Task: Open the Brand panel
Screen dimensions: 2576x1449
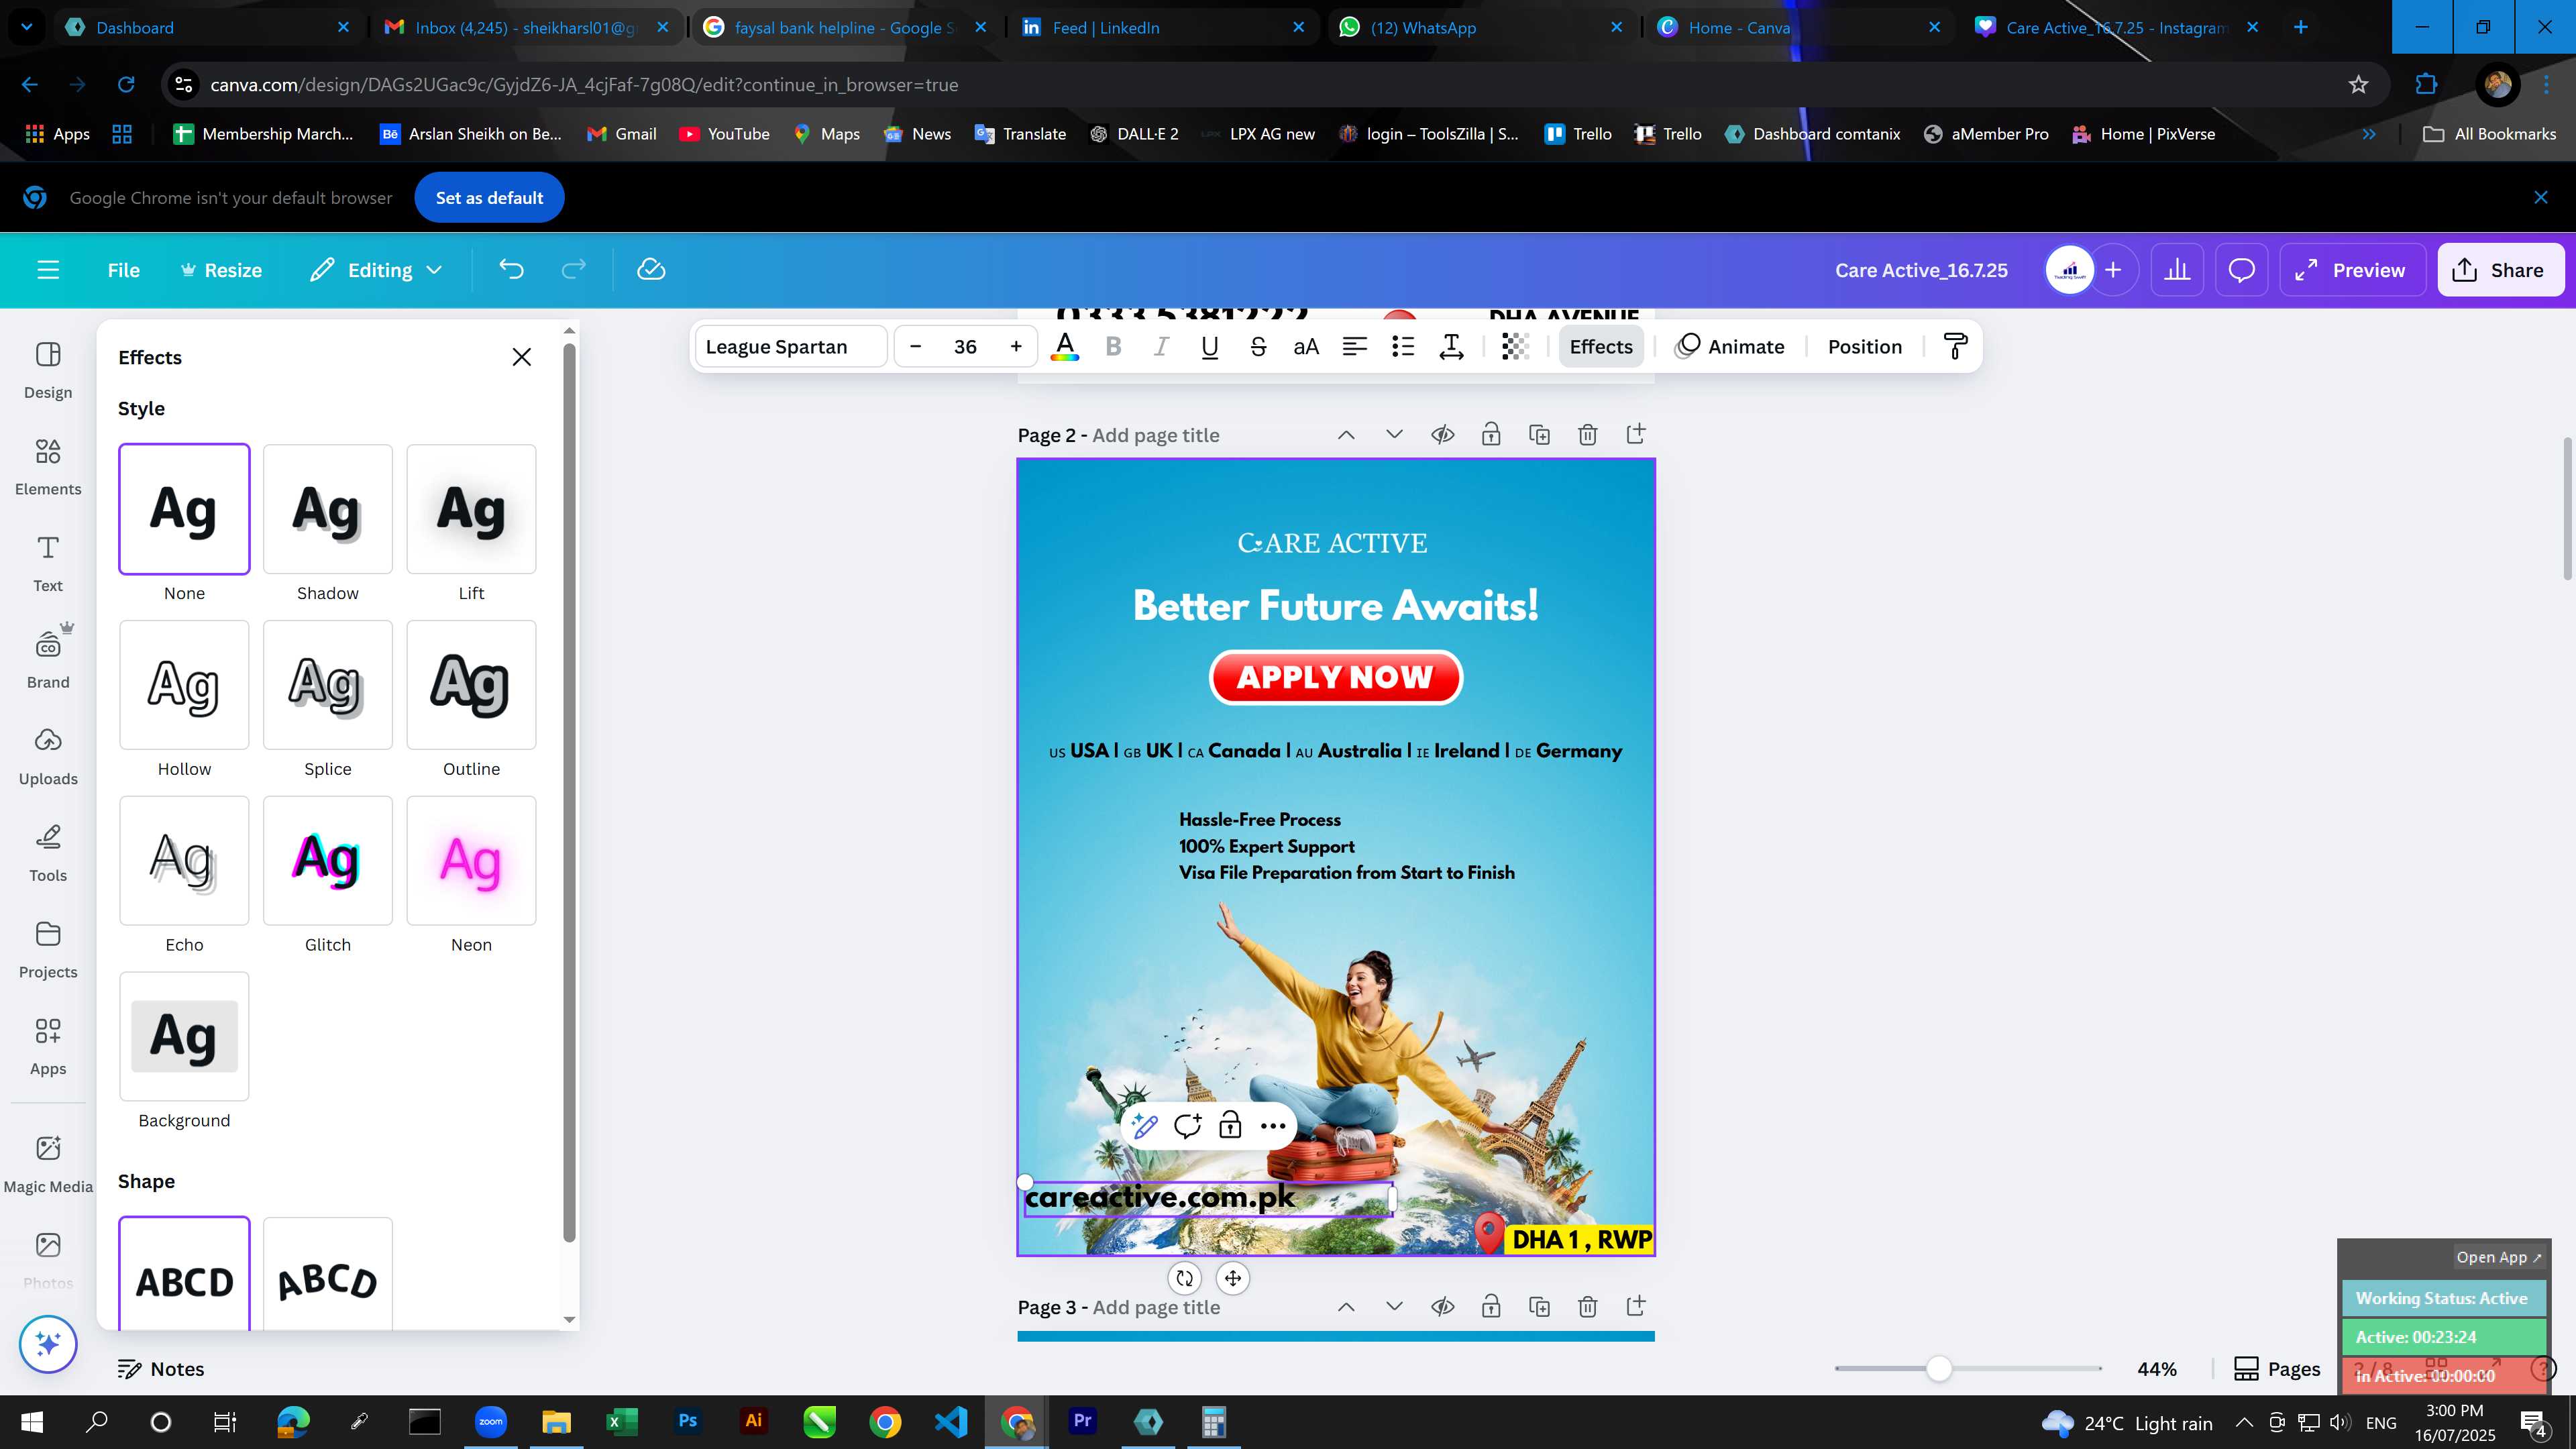Action: tap(48, 660)
